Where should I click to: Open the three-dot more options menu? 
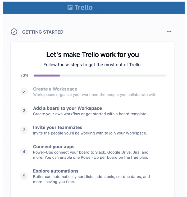[169, 32]
